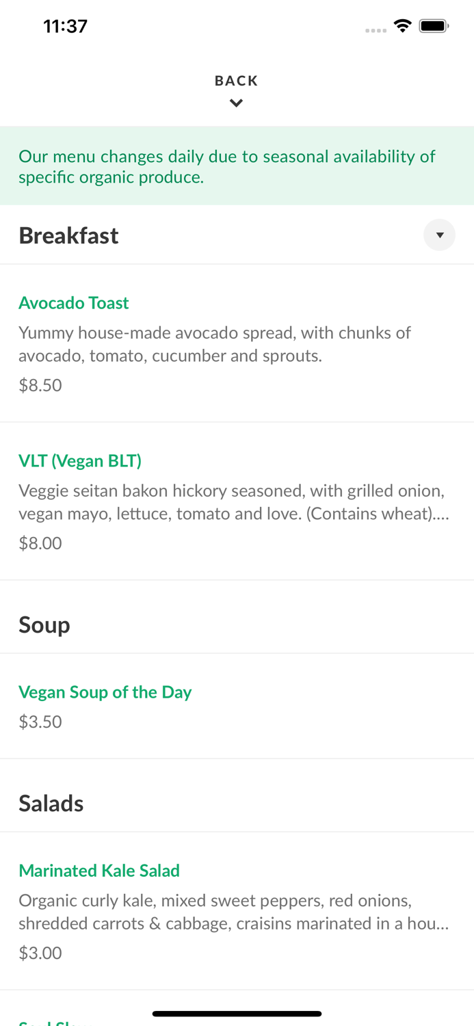Tap the $8.00 price under VLT

pos(40,543)
